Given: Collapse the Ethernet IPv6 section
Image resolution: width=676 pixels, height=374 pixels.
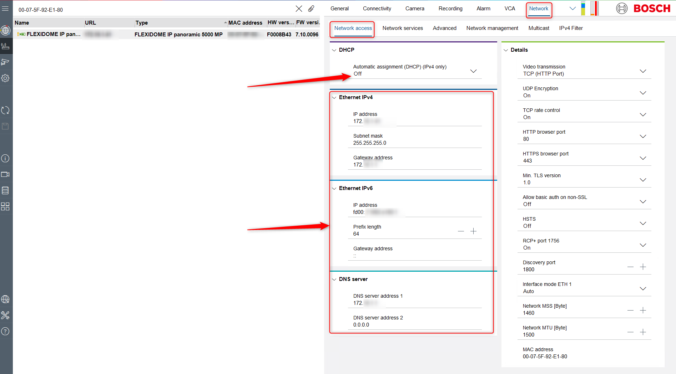Looking at the screenshot, I should (334, 188).
